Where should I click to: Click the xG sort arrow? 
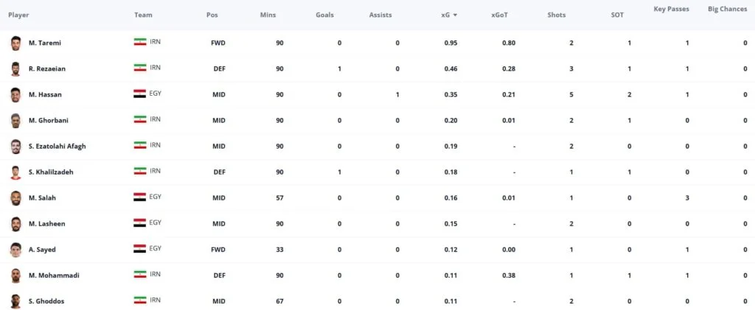coord(455,15)
